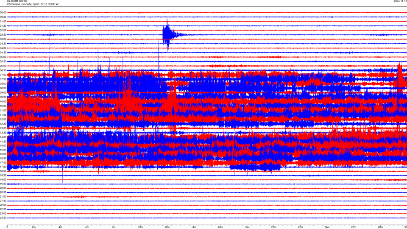The height and width of the screenshot is (229, 407).
Task: Click the 19:00 time label
Action: coord(3,180)
